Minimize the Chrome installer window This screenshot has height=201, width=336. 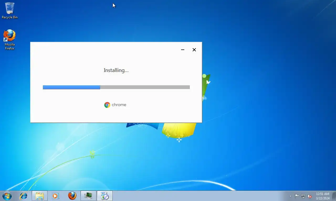coord(183,50)
